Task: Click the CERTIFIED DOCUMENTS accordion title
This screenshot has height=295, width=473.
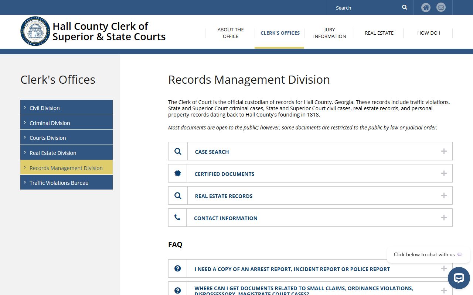Action: [224, 174]
